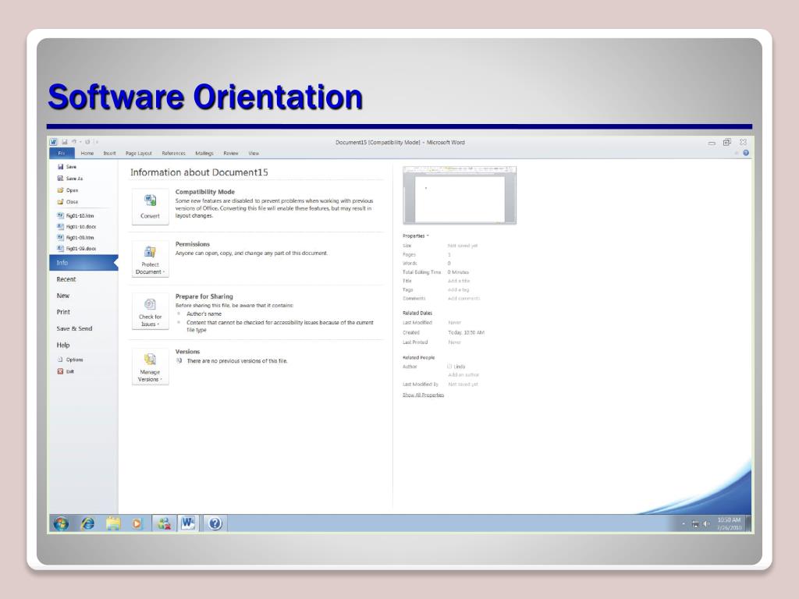
Task: Show hidden icons arrow in system tray
Action: (684, 523)
